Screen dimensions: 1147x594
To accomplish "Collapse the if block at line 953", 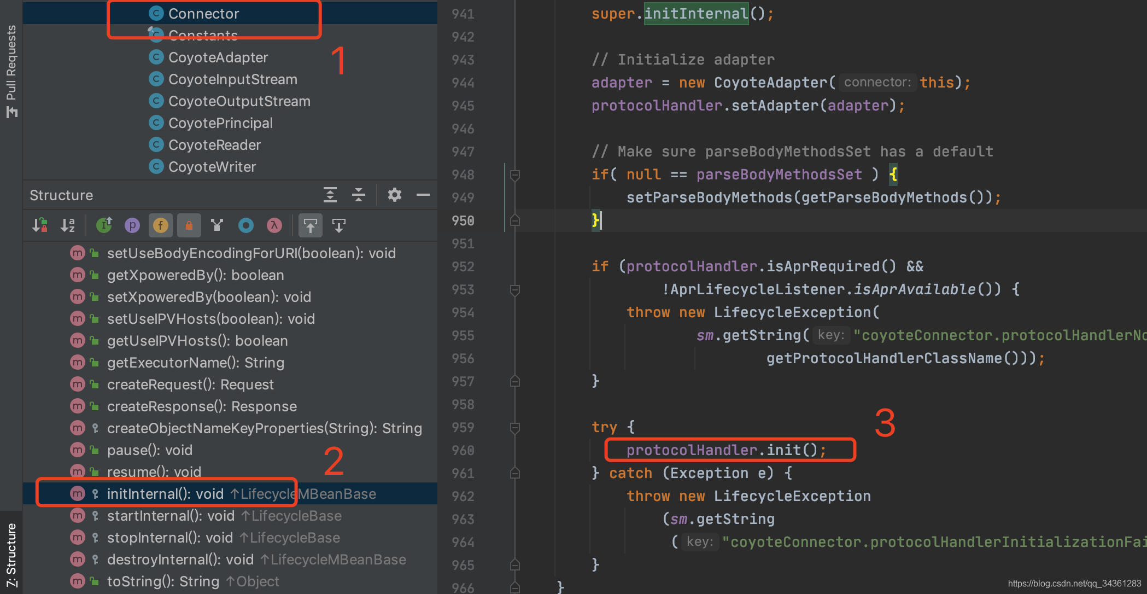I will click(x=514, y=289).
